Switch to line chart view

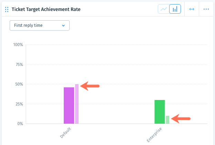164,9
